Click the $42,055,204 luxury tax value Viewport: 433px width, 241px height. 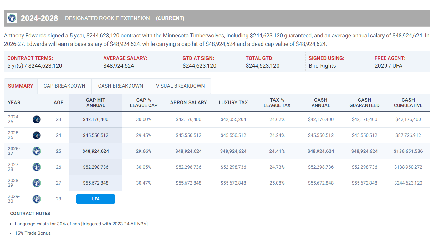pyautogui.click(x=233, y=119)
